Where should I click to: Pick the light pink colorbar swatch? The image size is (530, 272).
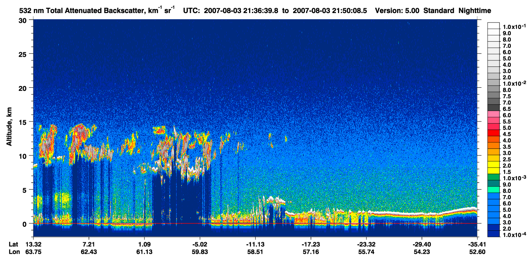[494, 114]
